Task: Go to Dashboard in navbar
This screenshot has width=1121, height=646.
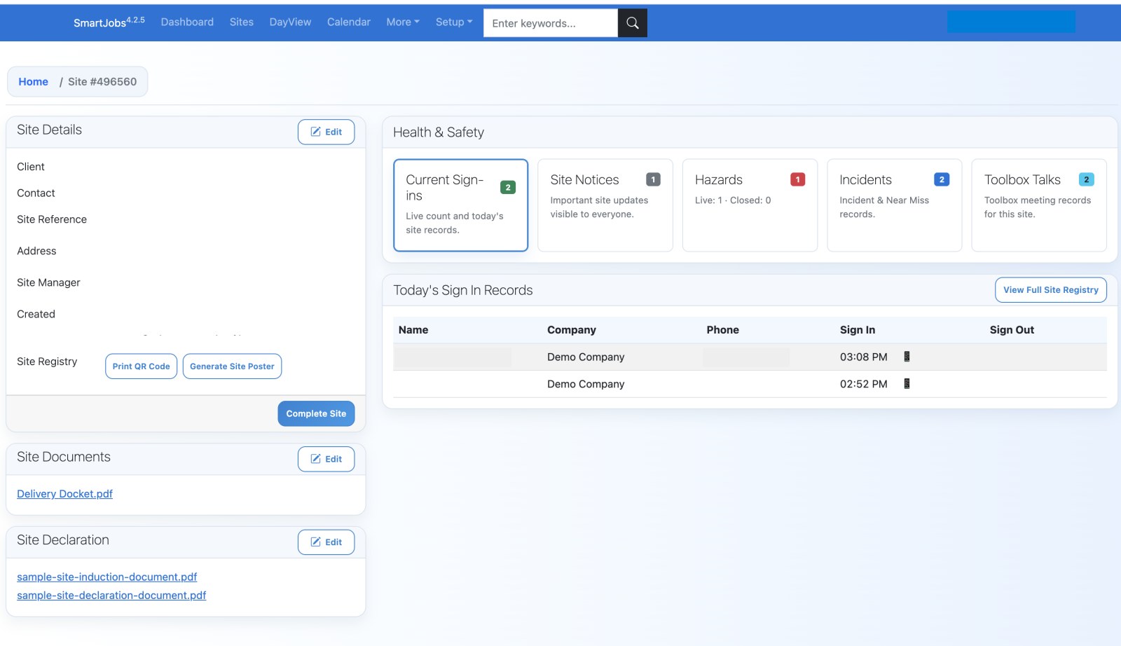Action: 187,22
